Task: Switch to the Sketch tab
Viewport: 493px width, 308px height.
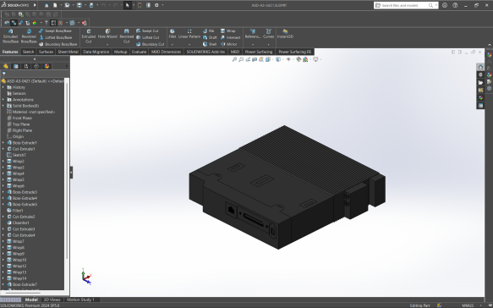Action: coord(28,52)
